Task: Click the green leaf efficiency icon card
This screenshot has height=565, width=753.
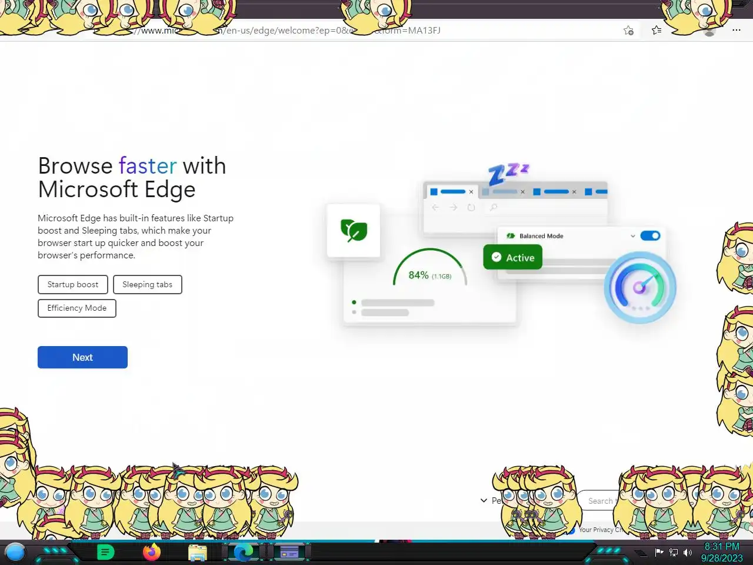Action: [x=354, y=230]
